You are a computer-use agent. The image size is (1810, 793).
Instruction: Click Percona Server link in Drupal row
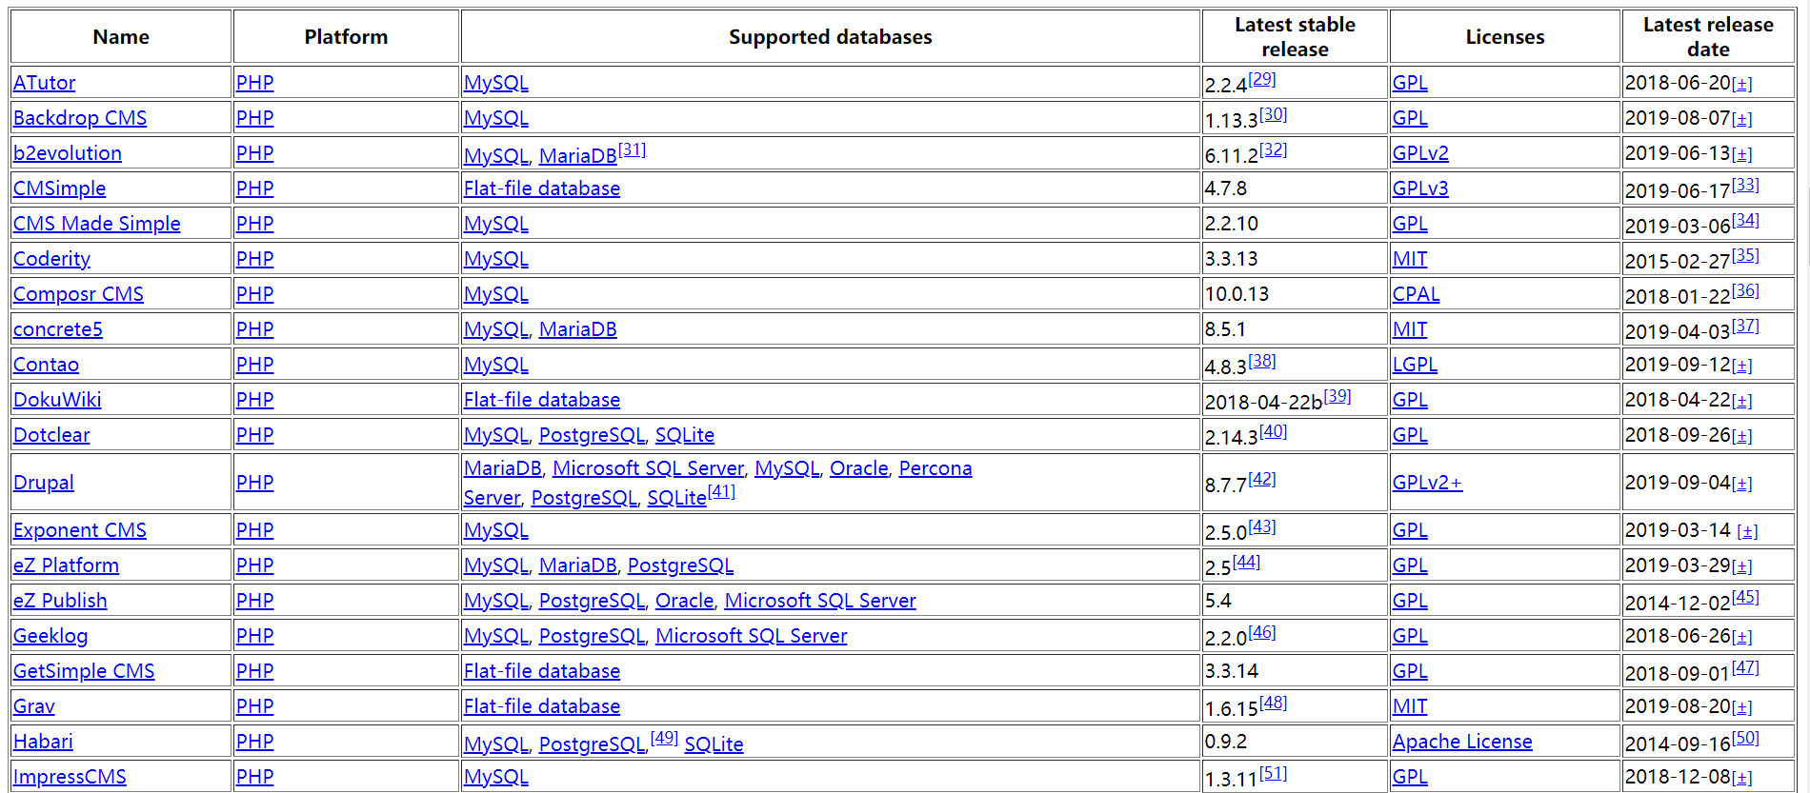click(x=935, y=468)
